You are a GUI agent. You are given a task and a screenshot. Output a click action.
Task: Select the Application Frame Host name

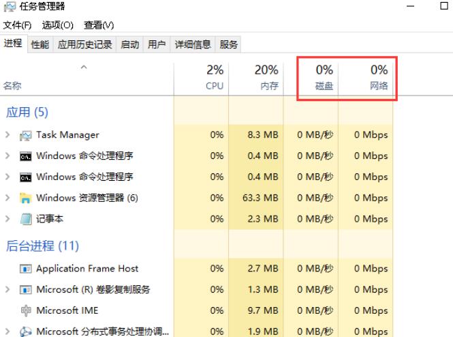pos(87,269)
